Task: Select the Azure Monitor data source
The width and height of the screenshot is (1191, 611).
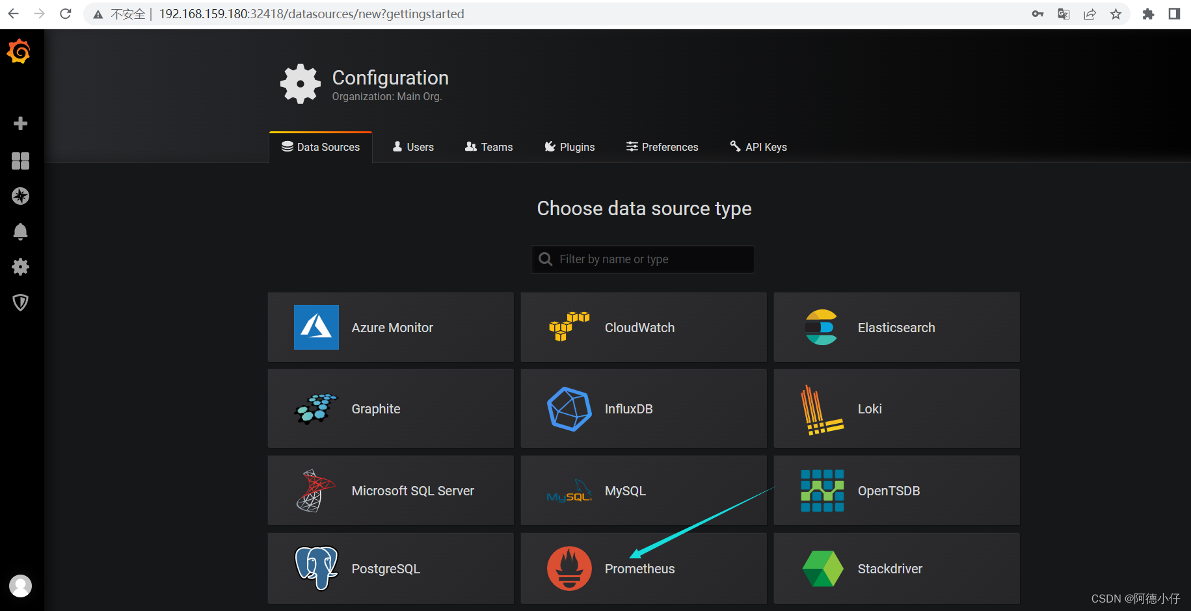Action: pos(390,327)
